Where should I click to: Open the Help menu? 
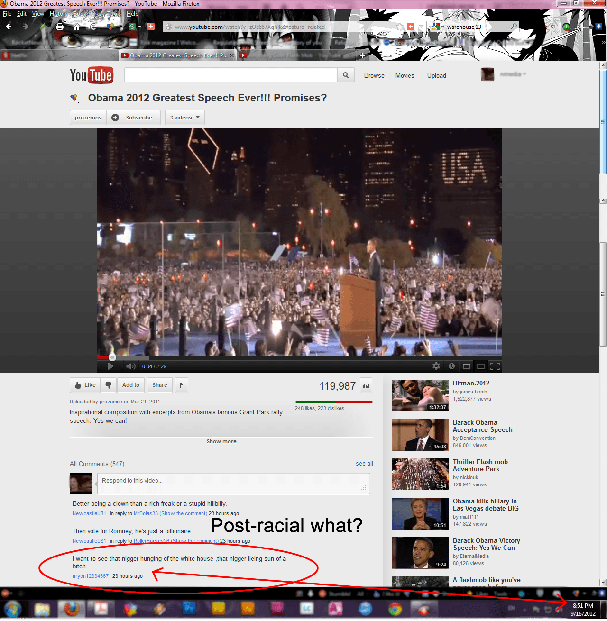(132, 14)
